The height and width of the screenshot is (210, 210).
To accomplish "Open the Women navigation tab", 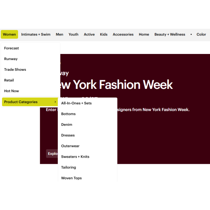I will point(9,35).
